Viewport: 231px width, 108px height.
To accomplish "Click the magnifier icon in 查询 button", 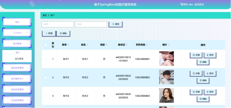I will pyautogui.click(x=113, y=24).
